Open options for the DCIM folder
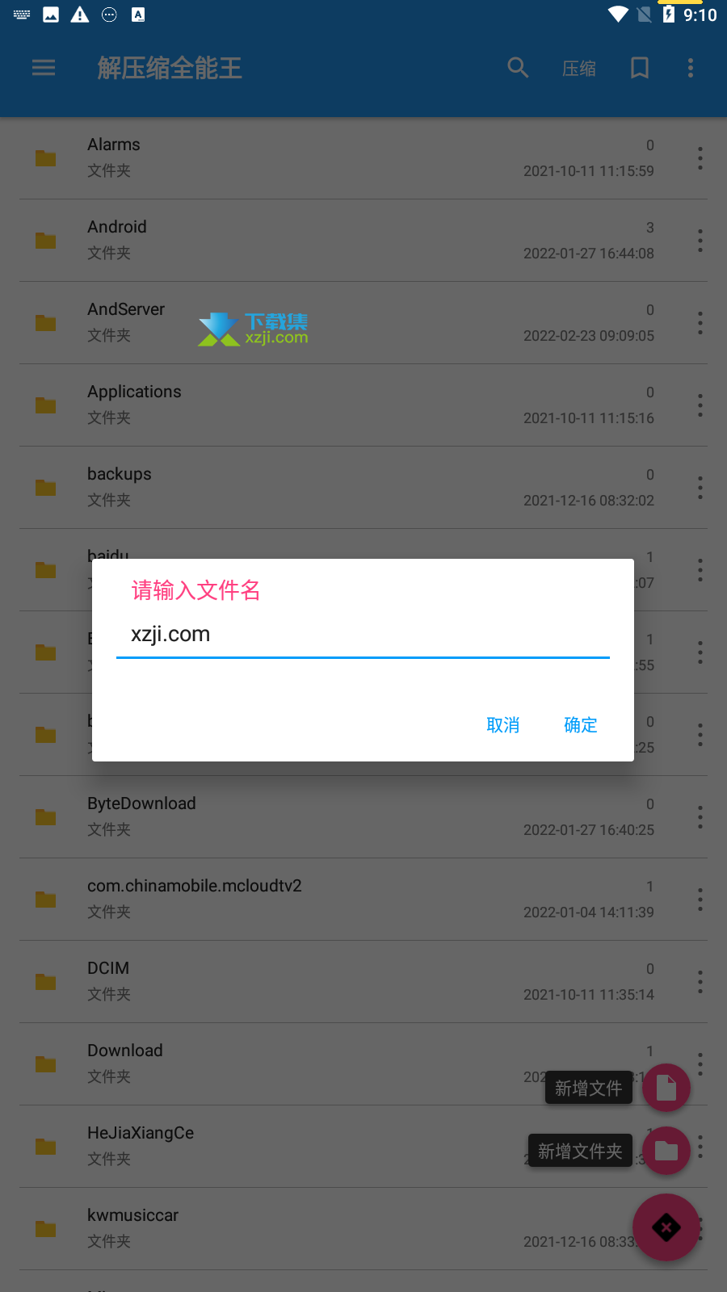Screen dimensions: 727x1292 700,982
